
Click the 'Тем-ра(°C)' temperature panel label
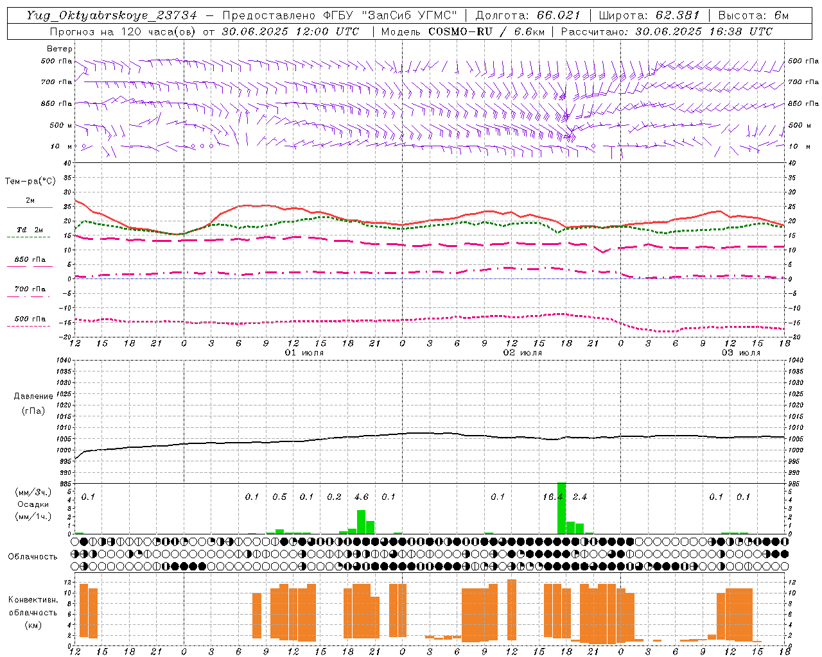(x=30, y=182)
